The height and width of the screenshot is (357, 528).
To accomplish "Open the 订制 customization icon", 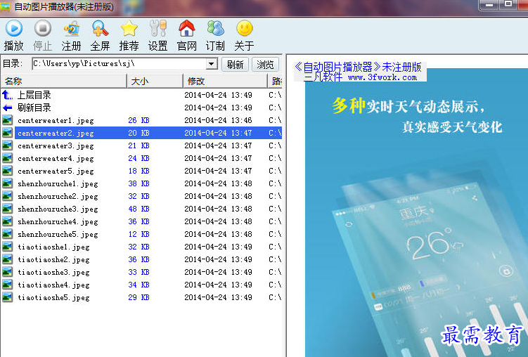I will pyautogui.click(x=215, y=29).
